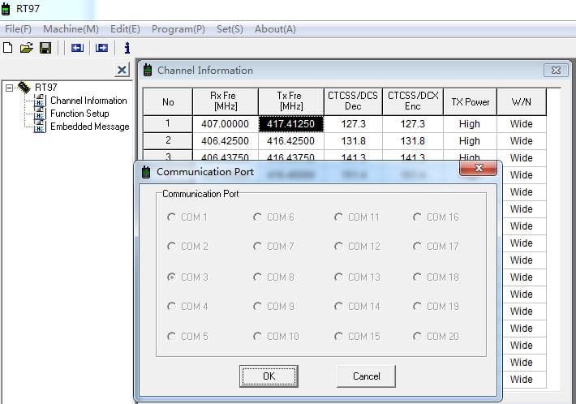The image size is (576, 404).
Task: Open the About info icon
Action: (127, 48)
